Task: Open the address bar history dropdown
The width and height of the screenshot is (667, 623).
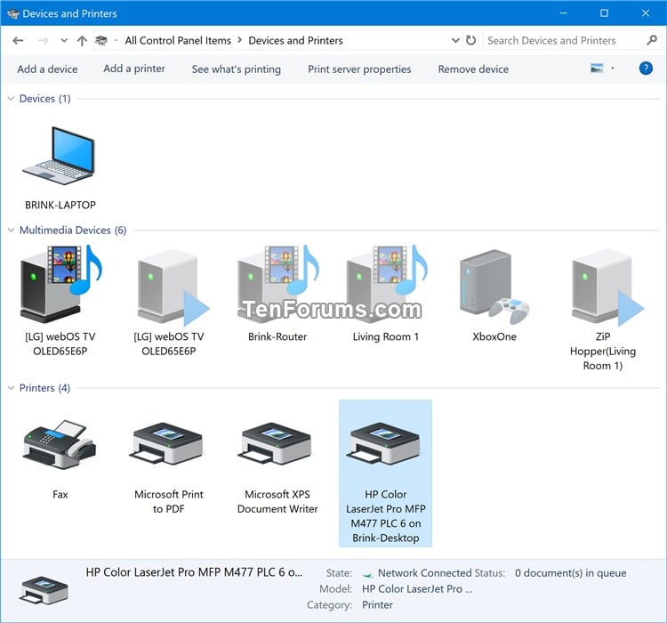Action: (455, 40)
